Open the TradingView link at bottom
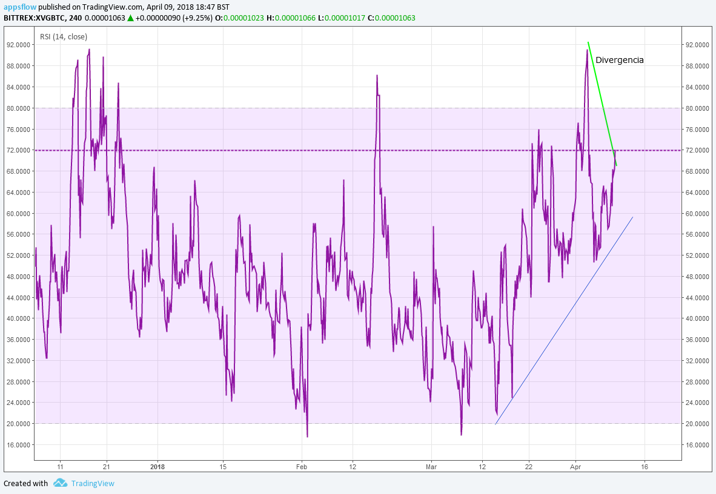The height and width of the screenshot is (494, 716). coord(93,483)
